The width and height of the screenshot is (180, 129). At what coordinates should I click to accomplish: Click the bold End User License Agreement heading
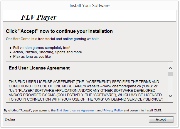pyautogui.click(x=39, y=68)
